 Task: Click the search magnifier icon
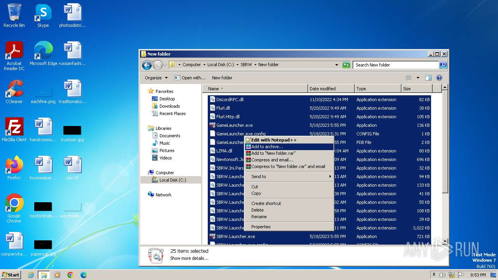443,65
